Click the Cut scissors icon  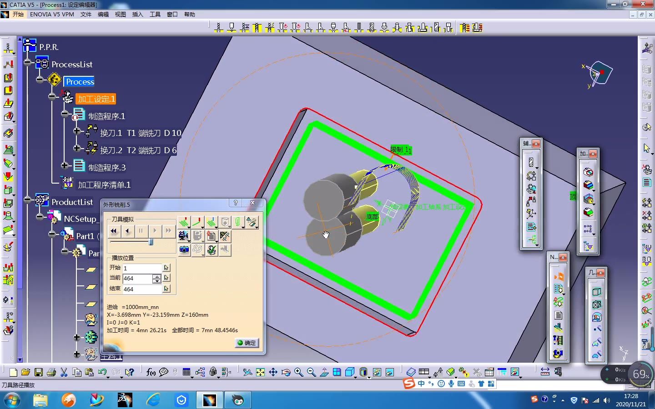tap(64, 372)
